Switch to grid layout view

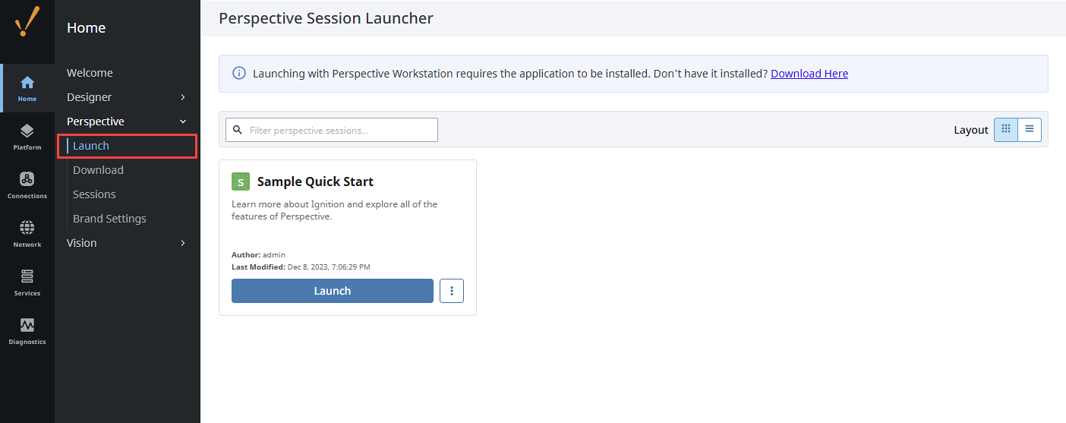click(1006, 130)
